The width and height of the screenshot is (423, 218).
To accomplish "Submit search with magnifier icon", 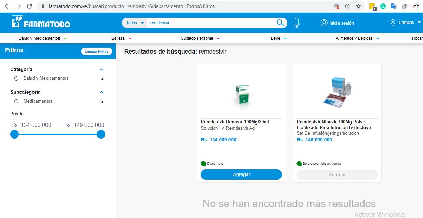I will coord(280,23).
